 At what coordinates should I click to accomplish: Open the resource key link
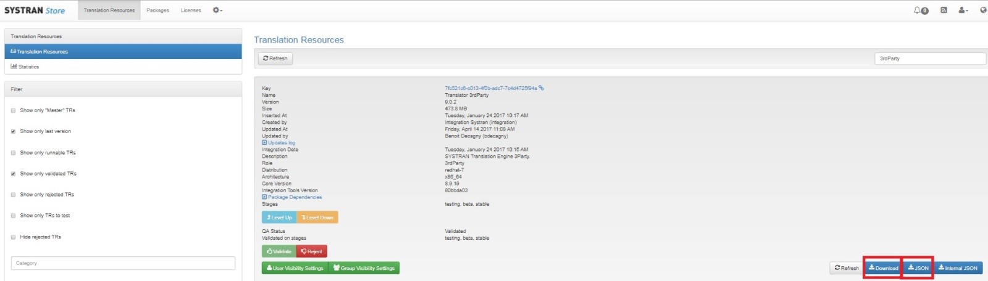tap(491, 88)
